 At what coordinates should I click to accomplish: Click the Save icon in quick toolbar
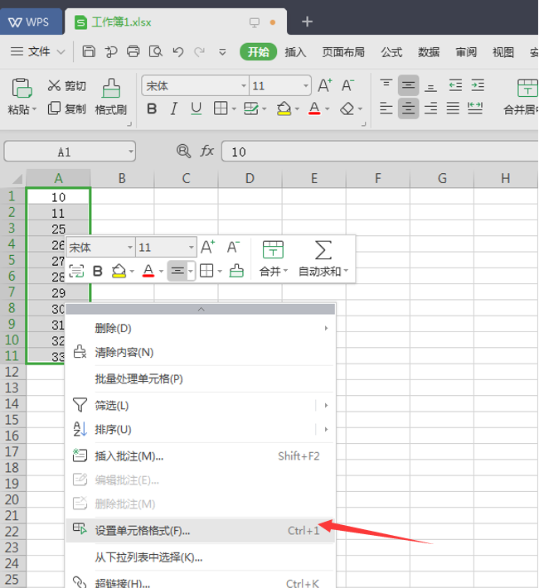89,51
